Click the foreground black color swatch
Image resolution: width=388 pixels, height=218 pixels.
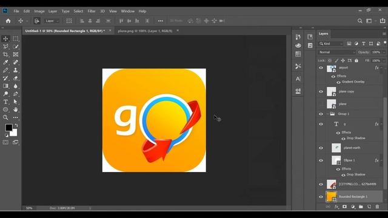pyautogui.click(x=8, y=128)
